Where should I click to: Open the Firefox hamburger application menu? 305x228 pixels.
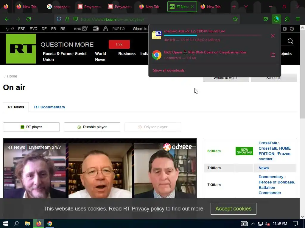pyautogui.click(x=298, y=19)
